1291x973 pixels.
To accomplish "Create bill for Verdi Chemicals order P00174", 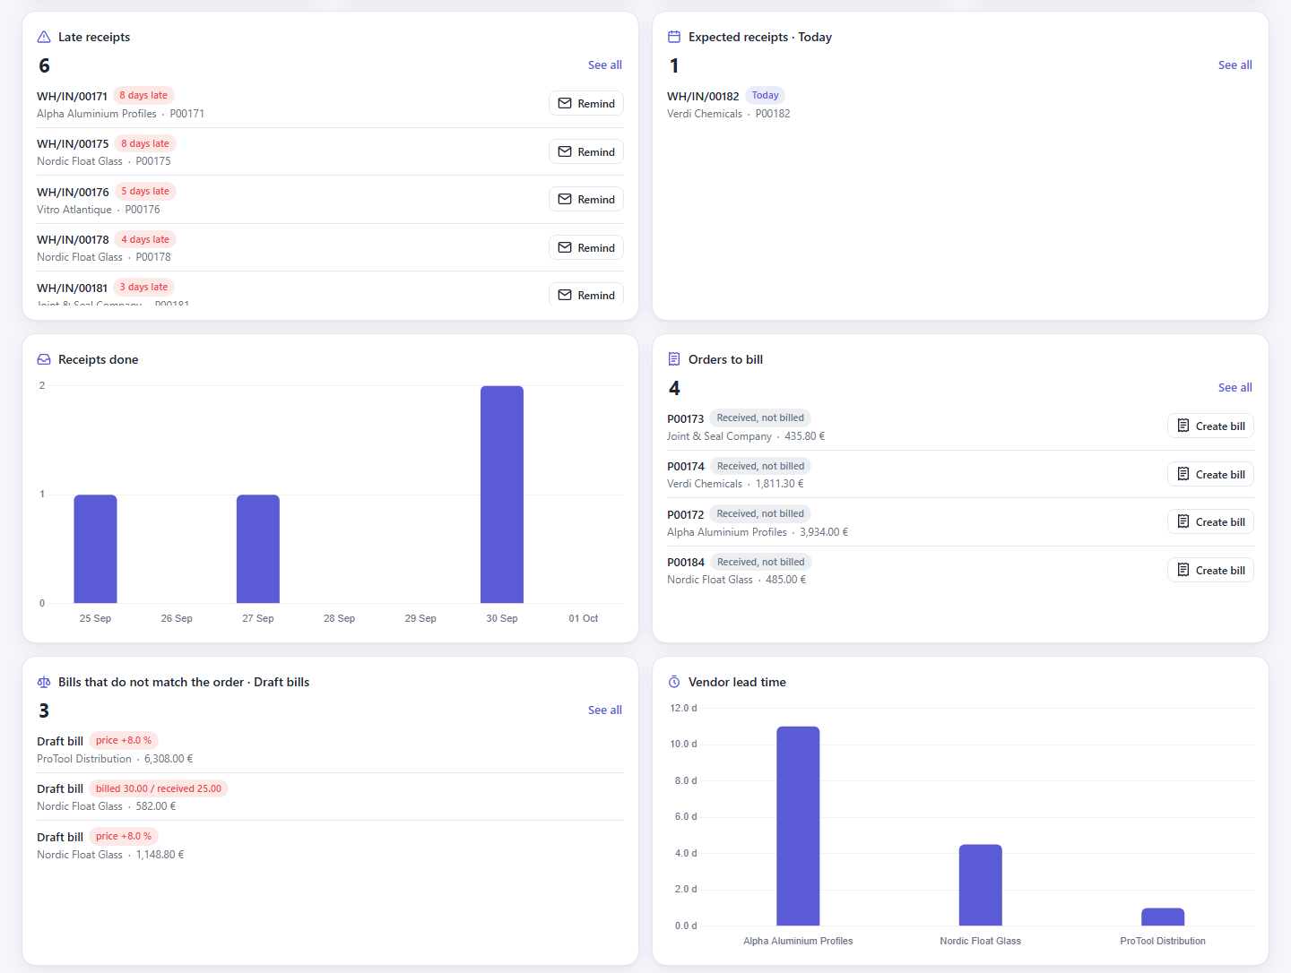I will [1210, 475].
